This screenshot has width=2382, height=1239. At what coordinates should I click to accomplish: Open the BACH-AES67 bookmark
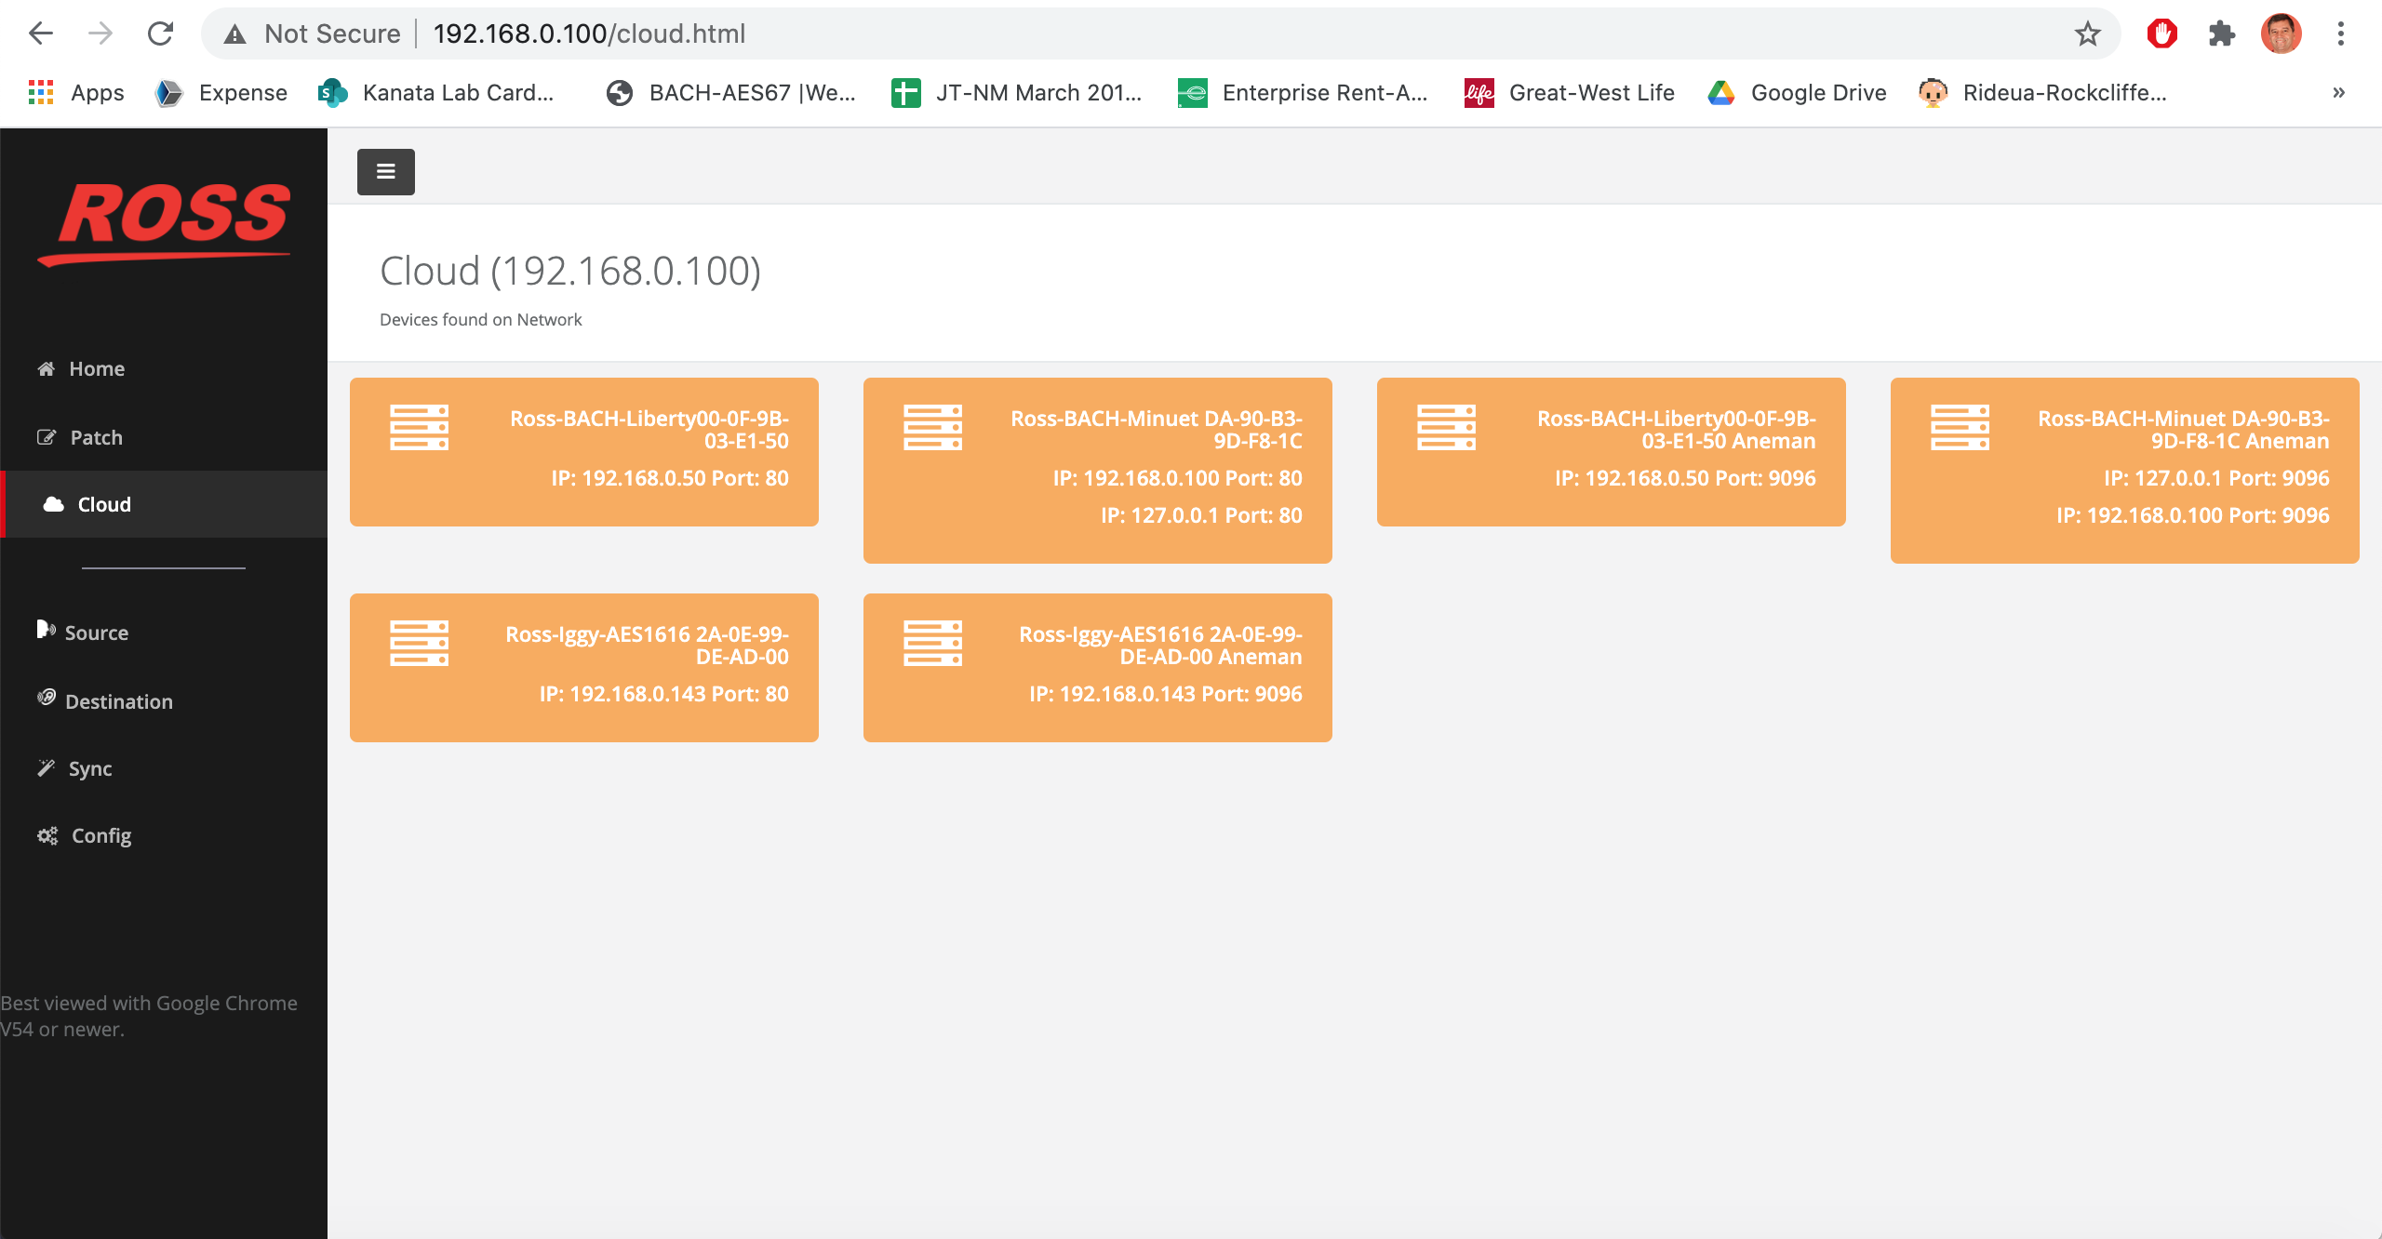[x=731, y=92]
